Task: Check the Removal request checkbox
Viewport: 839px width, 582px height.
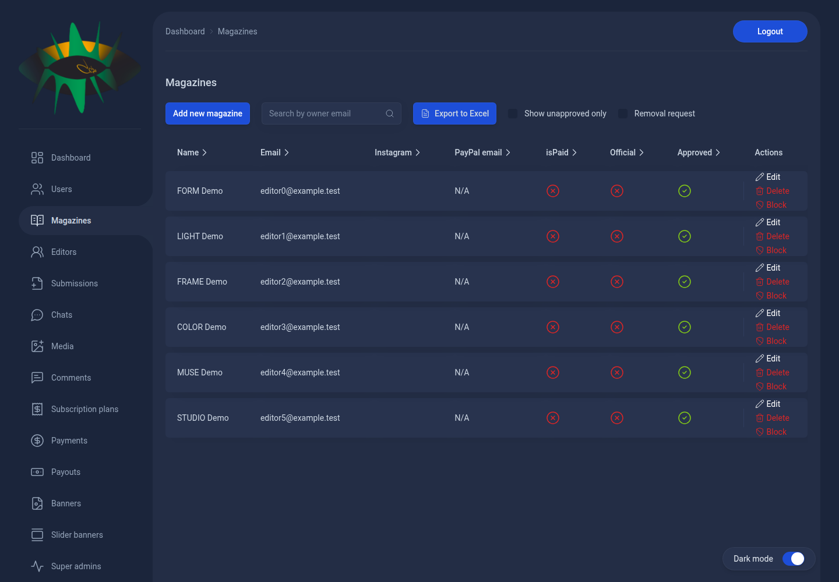Action: [623, 113]
